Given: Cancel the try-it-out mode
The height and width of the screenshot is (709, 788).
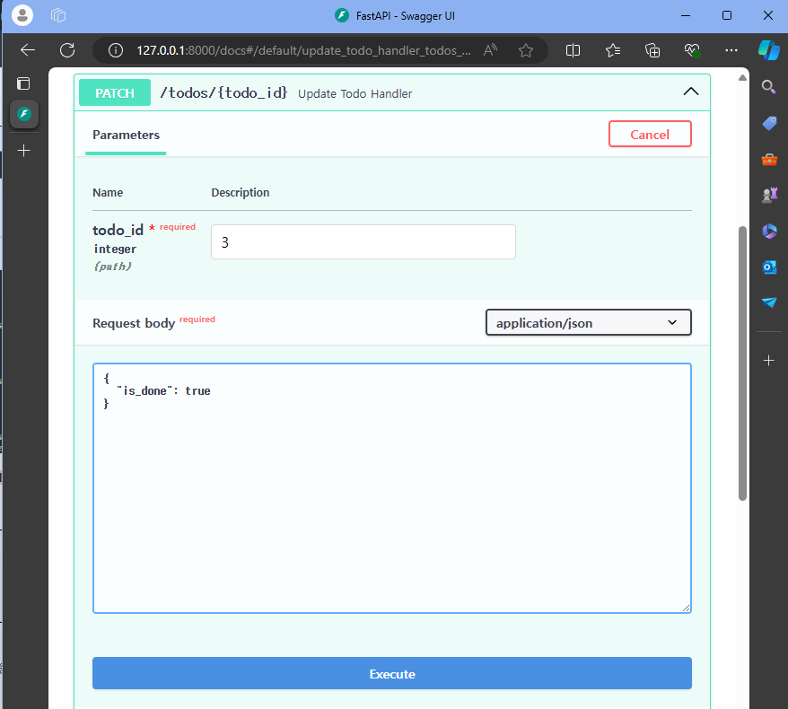Looking at the screenshot, I should [x=650, y=134].
